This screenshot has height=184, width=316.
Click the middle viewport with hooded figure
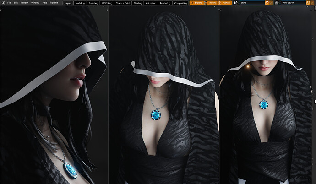[164, 95]
